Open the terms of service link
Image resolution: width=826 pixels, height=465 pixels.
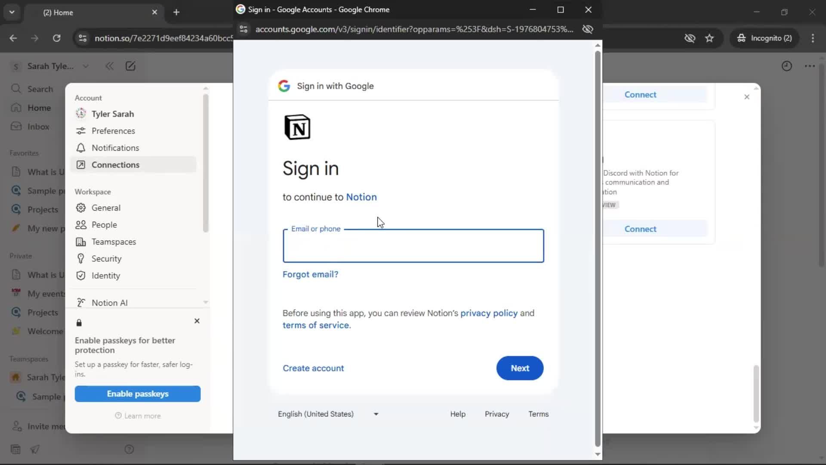[x=317, y=325]
